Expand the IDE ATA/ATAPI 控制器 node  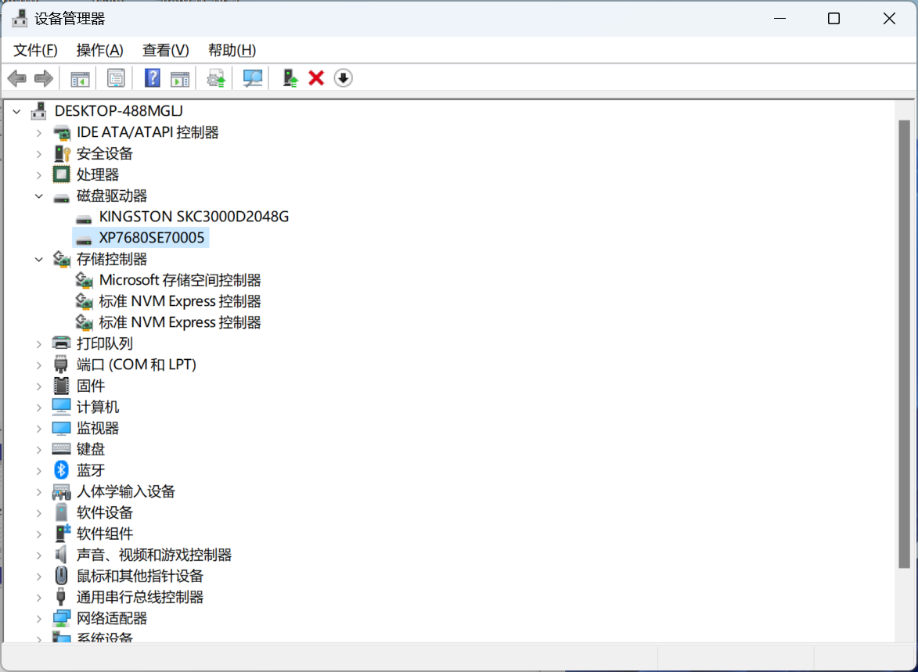[39, 133]
